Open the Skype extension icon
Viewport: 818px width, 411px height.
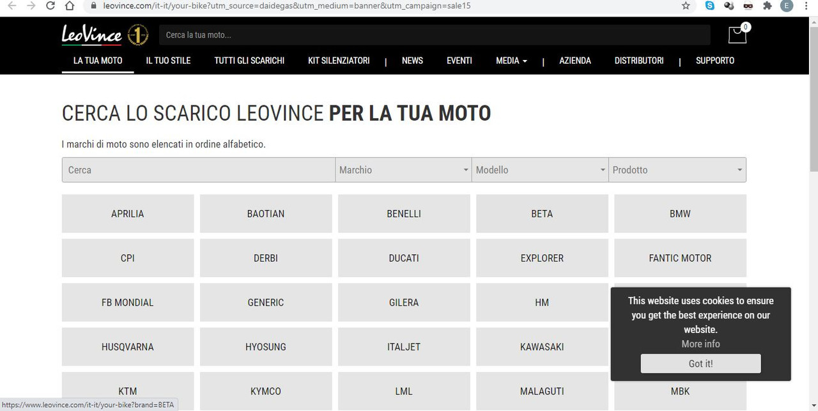click(710, 6)
